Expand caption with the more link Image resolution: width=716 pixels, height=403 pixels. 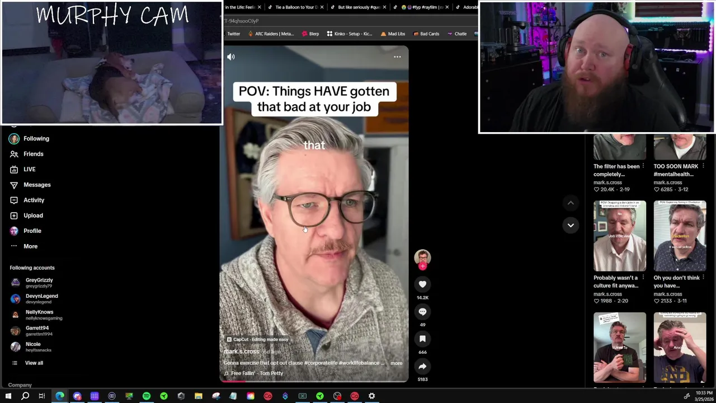coord(396,363)
